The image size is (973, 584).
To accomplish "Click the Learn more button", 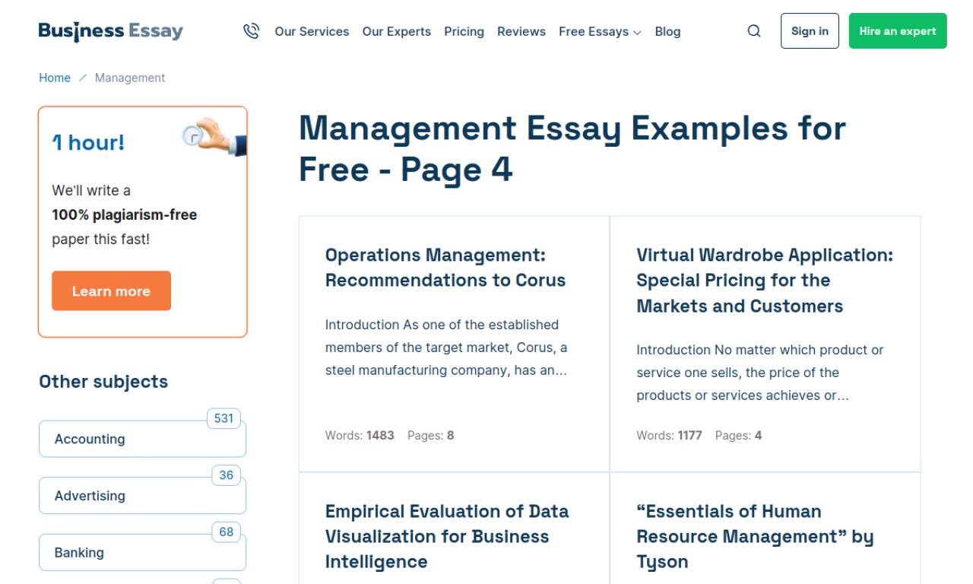I will point(111,291).
